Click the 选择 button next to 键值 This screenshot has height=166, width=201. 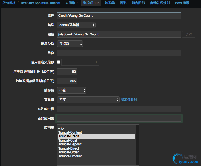189,34
